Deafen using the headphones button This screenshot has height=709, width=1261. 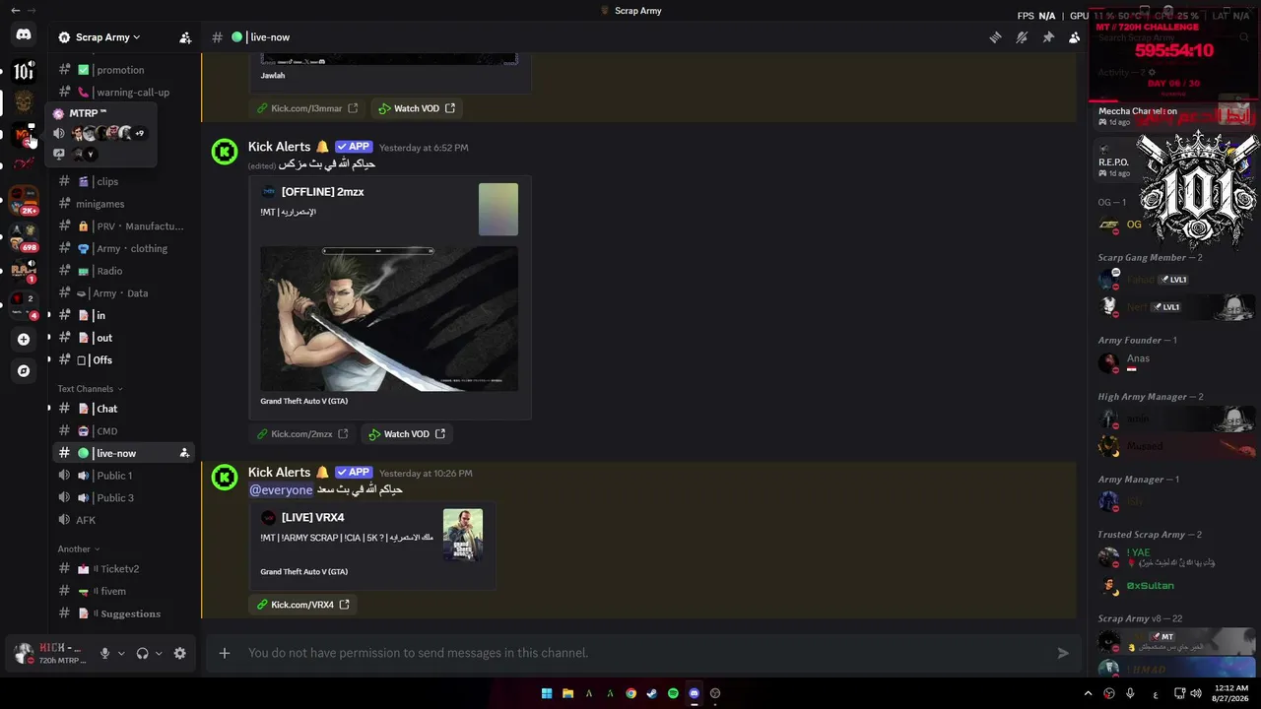pyautogui.click(x=142, y=653)
